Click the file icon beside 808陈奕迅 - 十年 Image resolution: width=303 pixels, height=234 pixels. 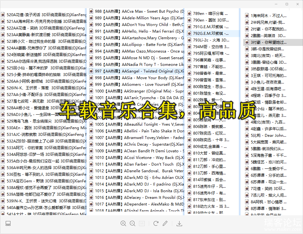(x=189, y=140)
